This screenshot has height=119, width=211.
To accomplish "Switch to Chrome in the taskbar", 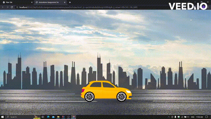I will coord(74,117).
